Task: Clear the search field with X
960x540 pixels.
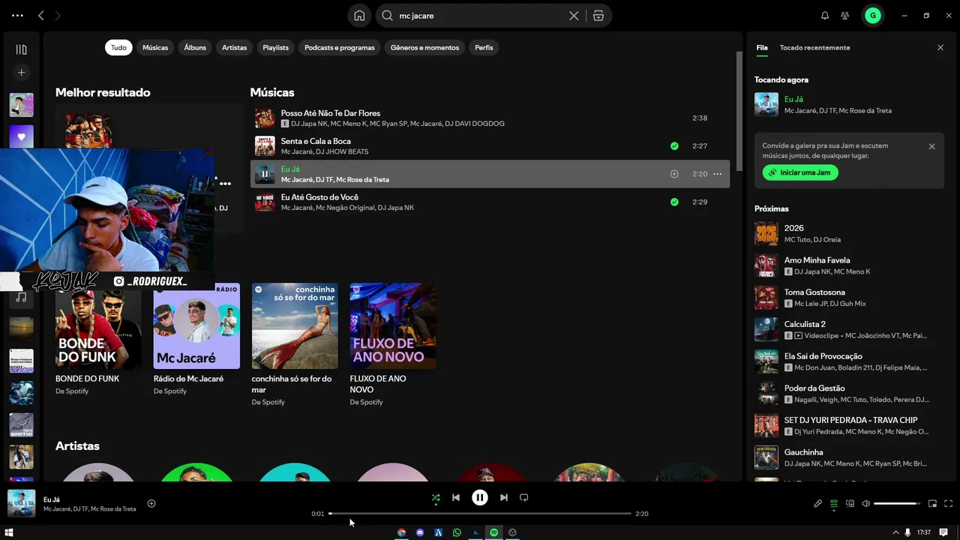Action: click(x=574, y=16)
